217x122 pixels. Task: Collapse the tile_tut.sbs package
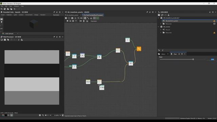click(159, 27)
